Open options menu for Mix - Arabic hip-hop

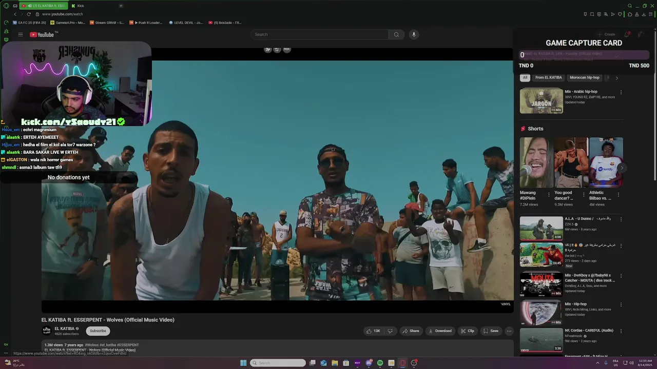(621, 92)
